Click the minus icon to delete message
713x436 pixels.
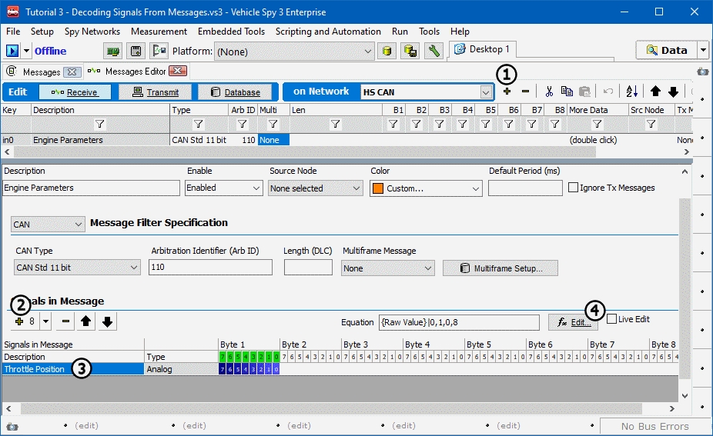[525, 92]
